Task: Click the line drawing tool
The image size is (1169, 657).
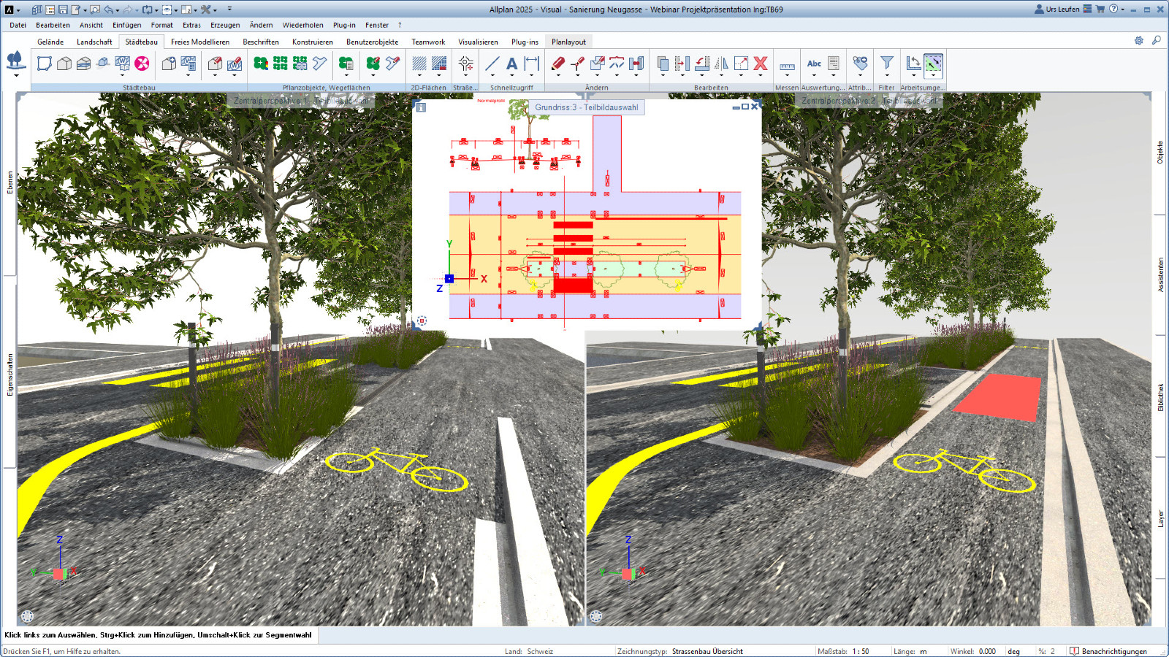Action: click(x=492, y=64)
